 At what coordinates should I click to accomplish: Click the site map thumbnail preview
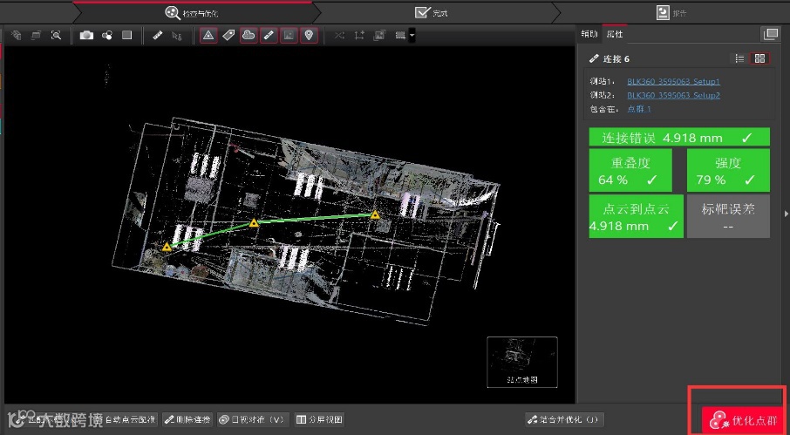click(x=521, y=362)
